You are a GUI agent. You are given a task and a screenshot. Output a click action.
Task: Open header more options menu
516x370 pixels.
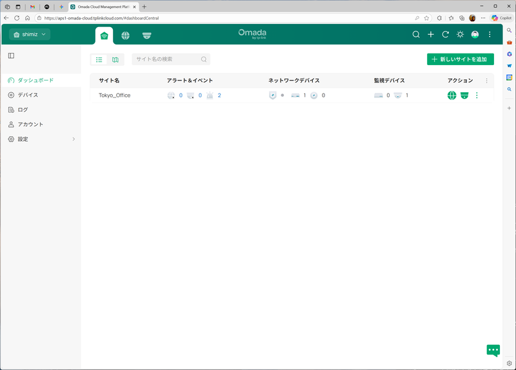tap(490, 34)
